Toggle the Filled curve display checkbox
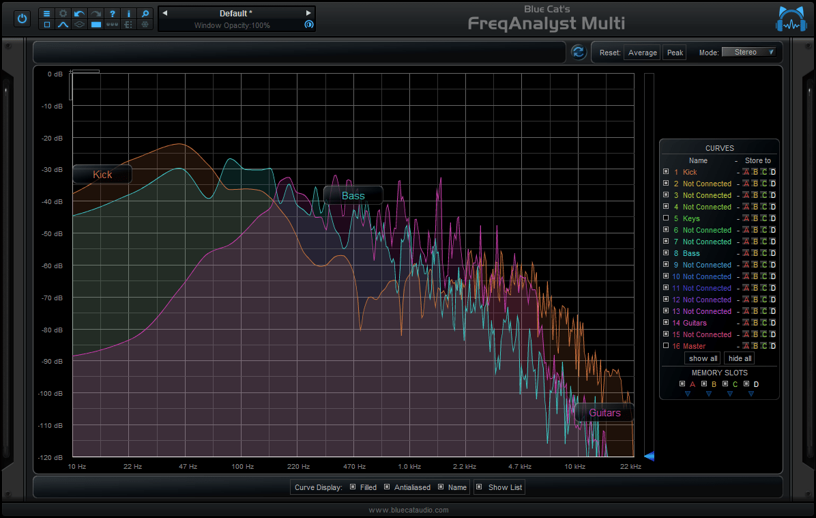816x518 pixels. coord(352,487)
